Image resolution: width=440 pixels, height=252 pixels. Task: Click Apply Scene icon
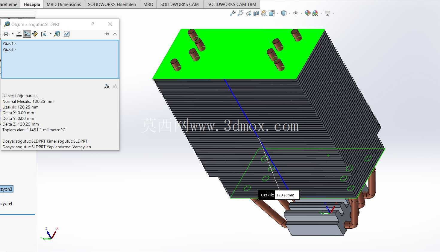click(x=315, y=13)
